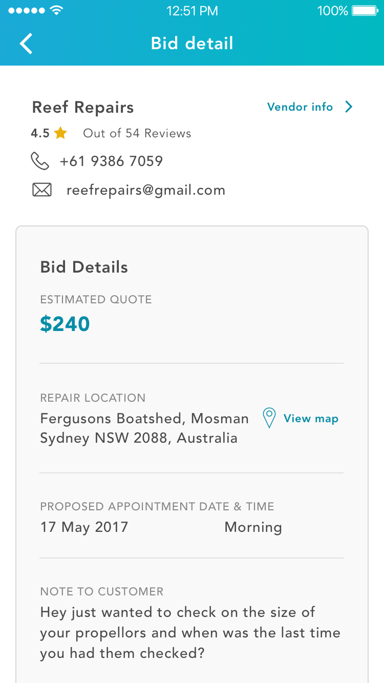Tap the Wi-Fi status icon

[x=57, y=11]
